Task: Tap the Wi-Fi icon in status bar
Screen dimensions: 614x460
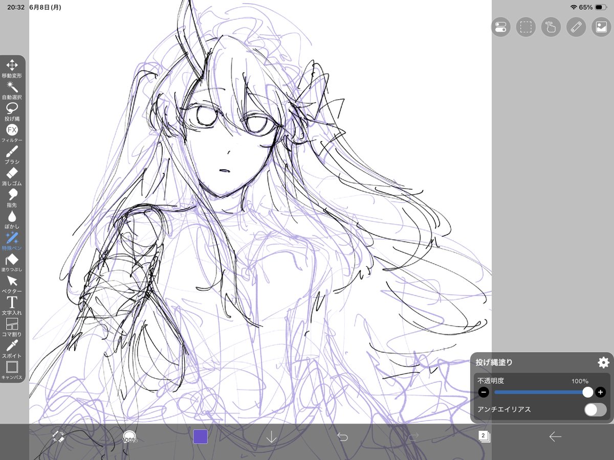Action: coord(574,7)
